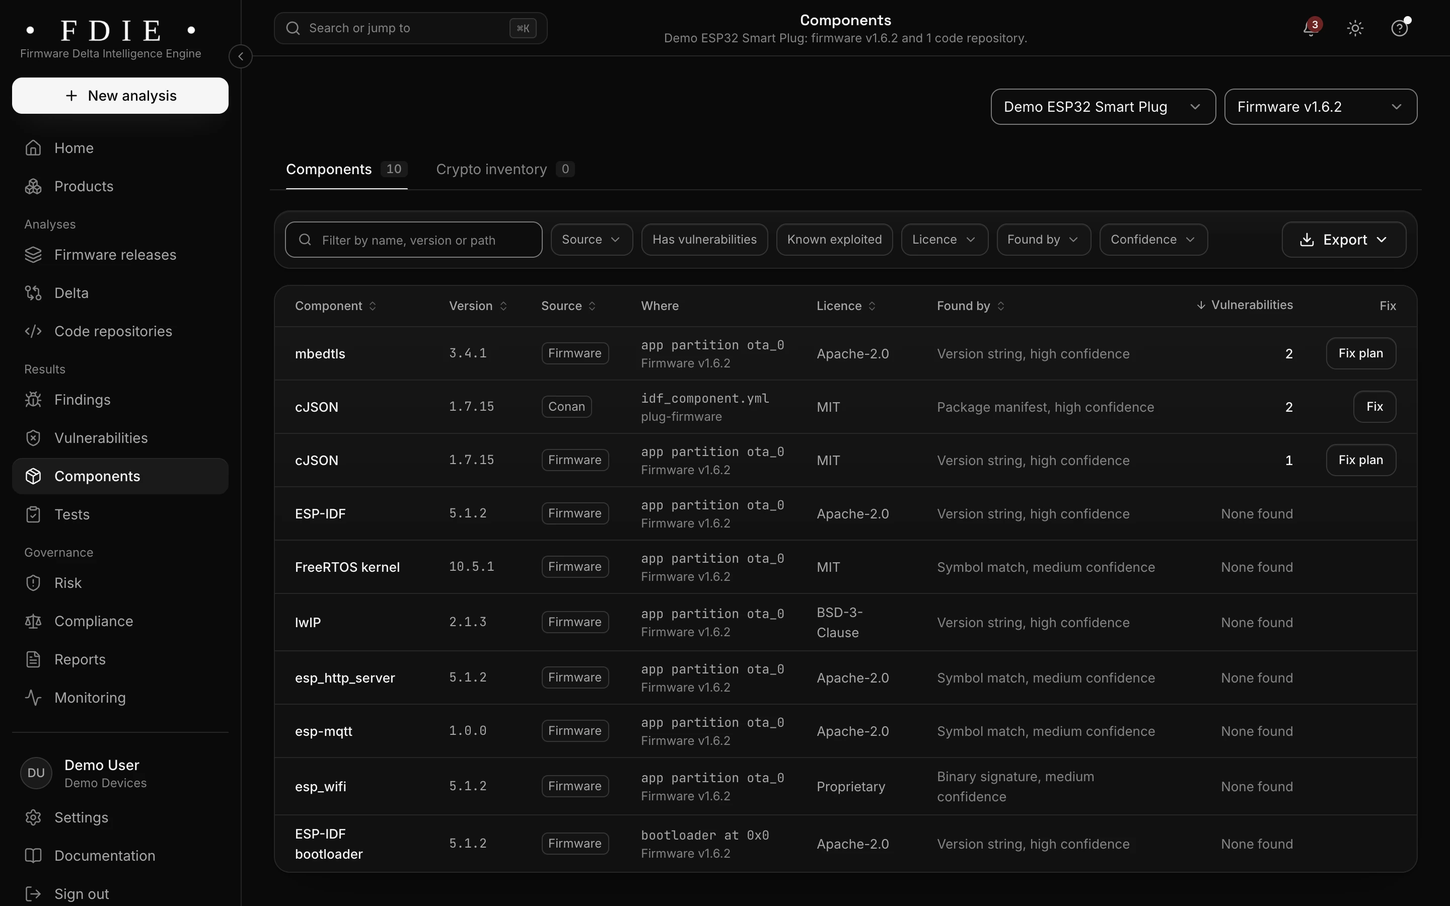
Task: Open the Risk page
Action: coord(120,583)
